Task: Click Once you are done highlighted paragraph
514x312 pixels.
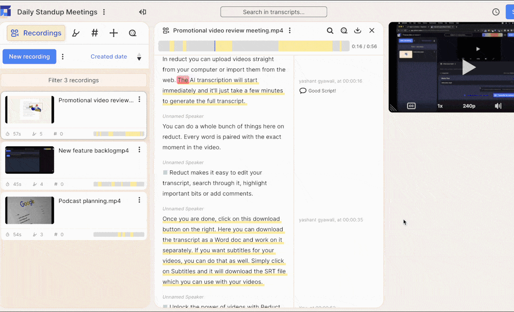Action: click(x=224, y=250)
